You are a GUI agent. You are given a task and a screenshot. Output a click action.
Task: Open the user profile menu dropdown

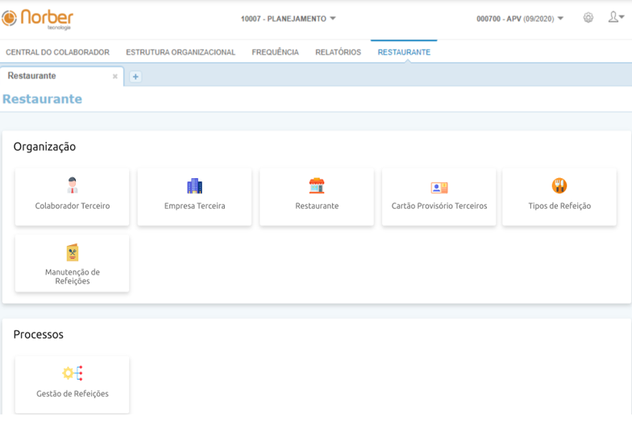(x=615, y=18)
